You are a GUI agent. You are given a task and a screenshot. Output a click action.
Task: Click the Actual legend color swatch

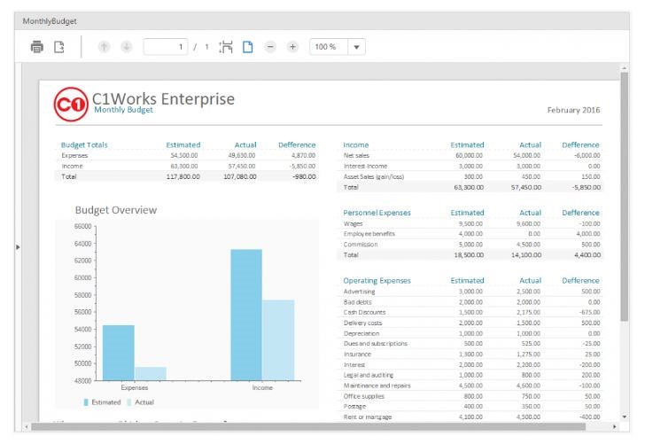(x=129, y=402)
